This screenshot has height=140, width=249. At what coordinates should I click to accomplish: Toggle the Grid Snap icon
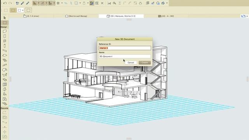58,3
